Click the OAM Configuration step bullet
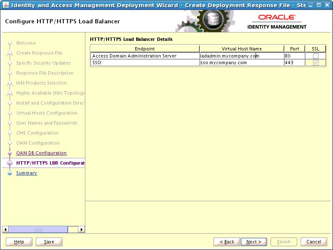 pyautogui.click(x=10, y=143)
